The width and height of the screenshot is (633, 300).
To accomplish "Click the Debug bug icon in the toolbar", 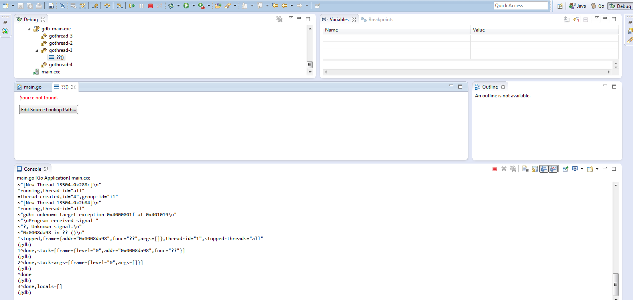I will [171, 6].
